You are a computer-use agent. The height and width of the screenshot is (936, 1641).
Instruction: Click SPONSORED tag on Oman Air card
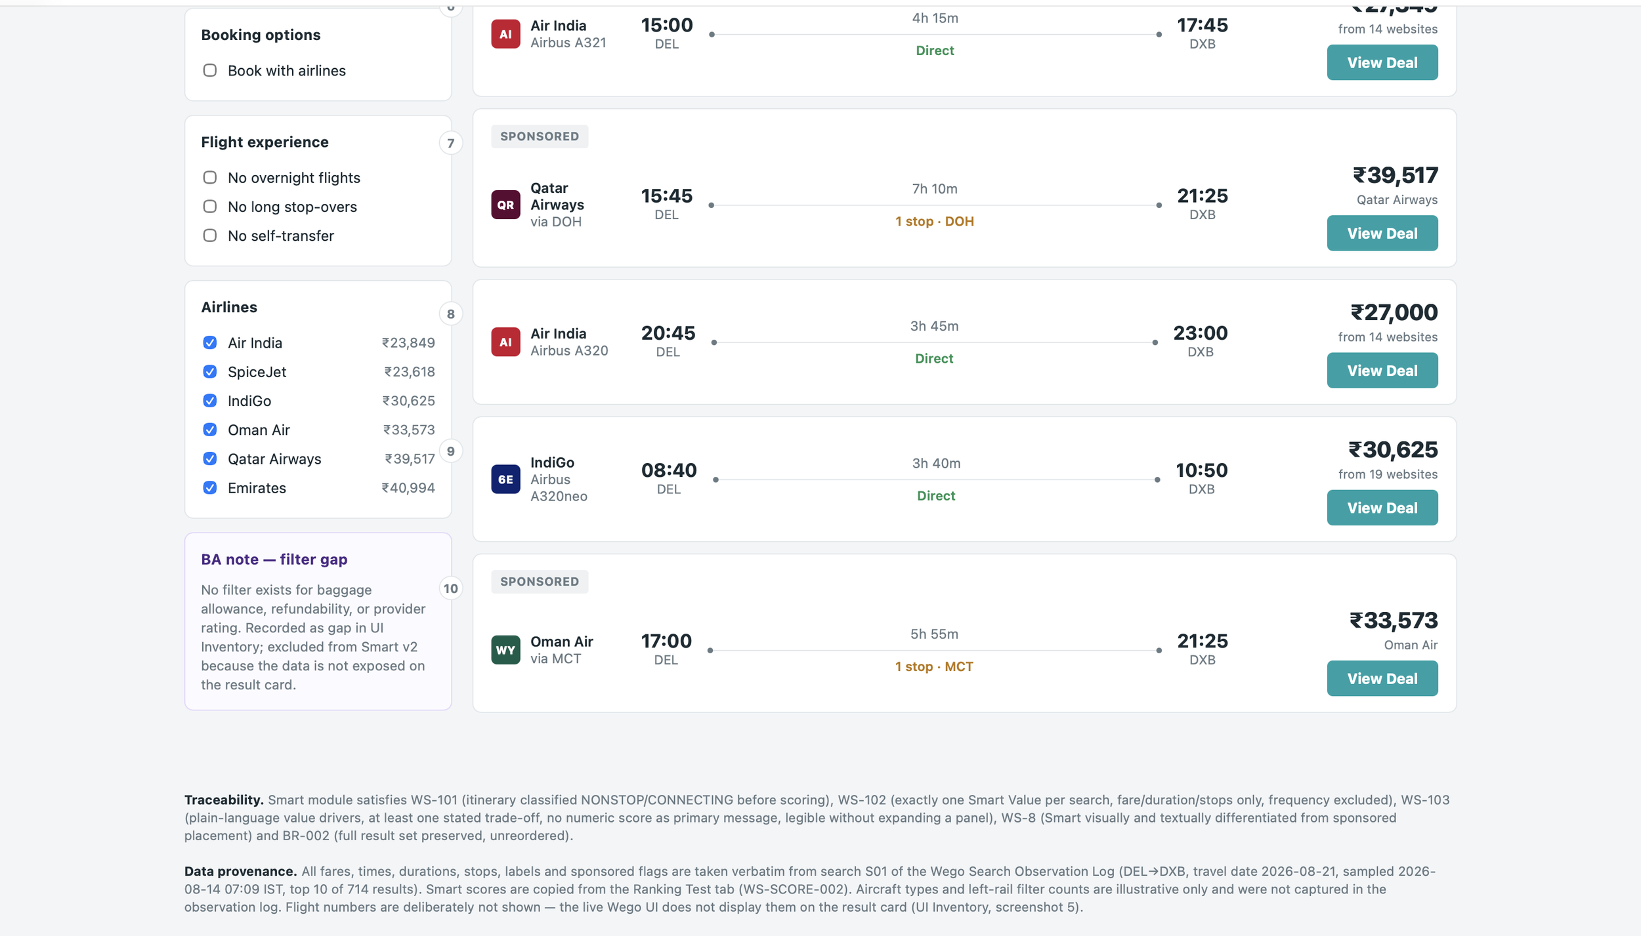click(x=540, y=581)
